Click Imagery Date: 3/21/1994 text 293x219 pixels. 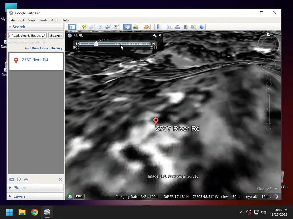137,197
